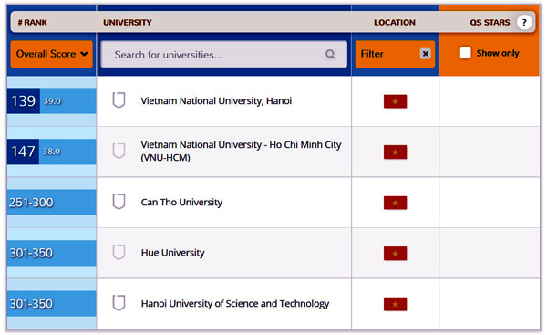This screenshot has height=335, width=547.
Task: Open the QS Stars help question mark
Action: click(524, 22)
